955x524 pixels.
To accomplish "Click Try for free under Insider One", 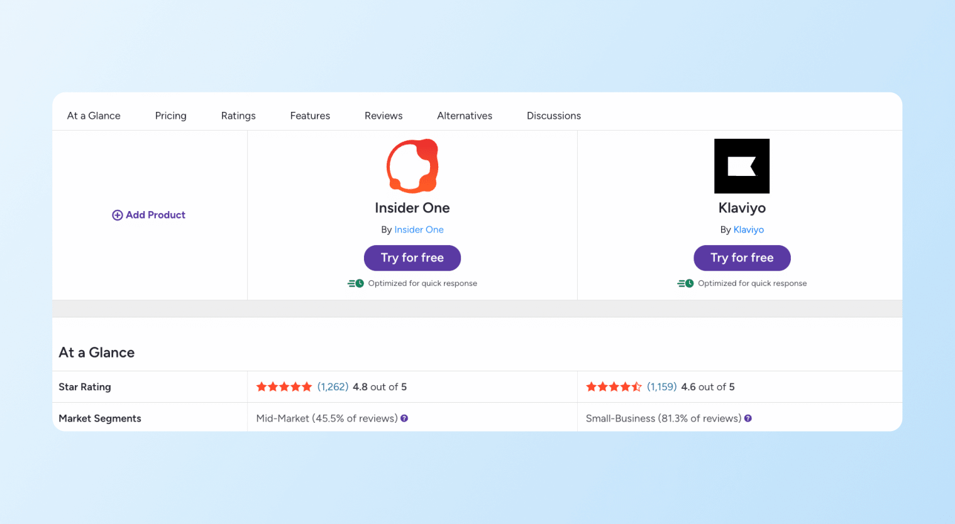I will coord(412,258).
